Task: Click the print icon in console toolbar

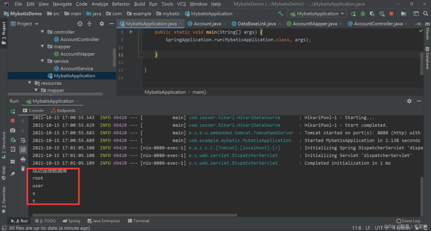Action: click(x=23, y=159)
